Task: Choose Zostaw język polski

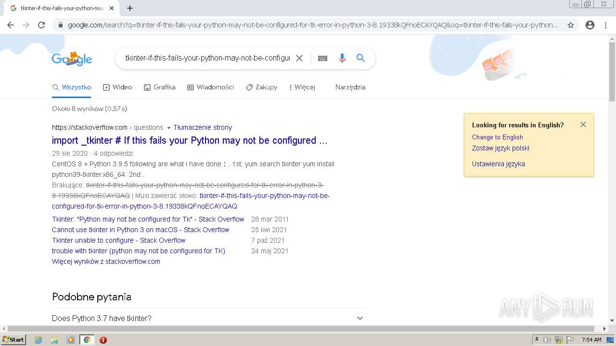Action: pyautogui.click(x=500, y=148)
